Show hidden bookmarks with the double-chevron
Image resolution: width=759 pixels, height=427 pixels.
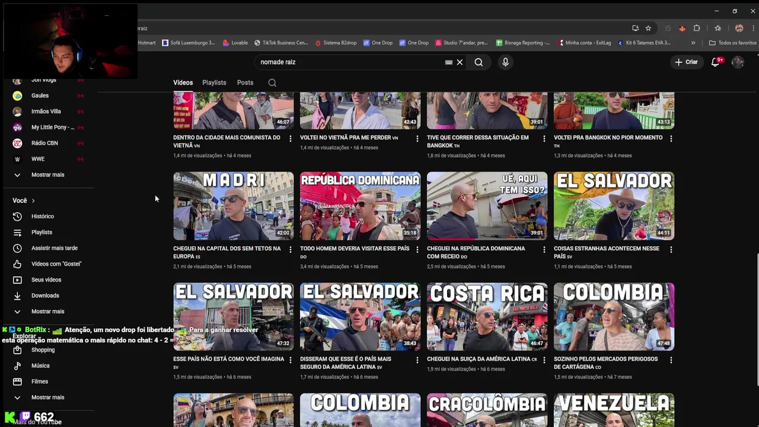click(x=693, y=43)
